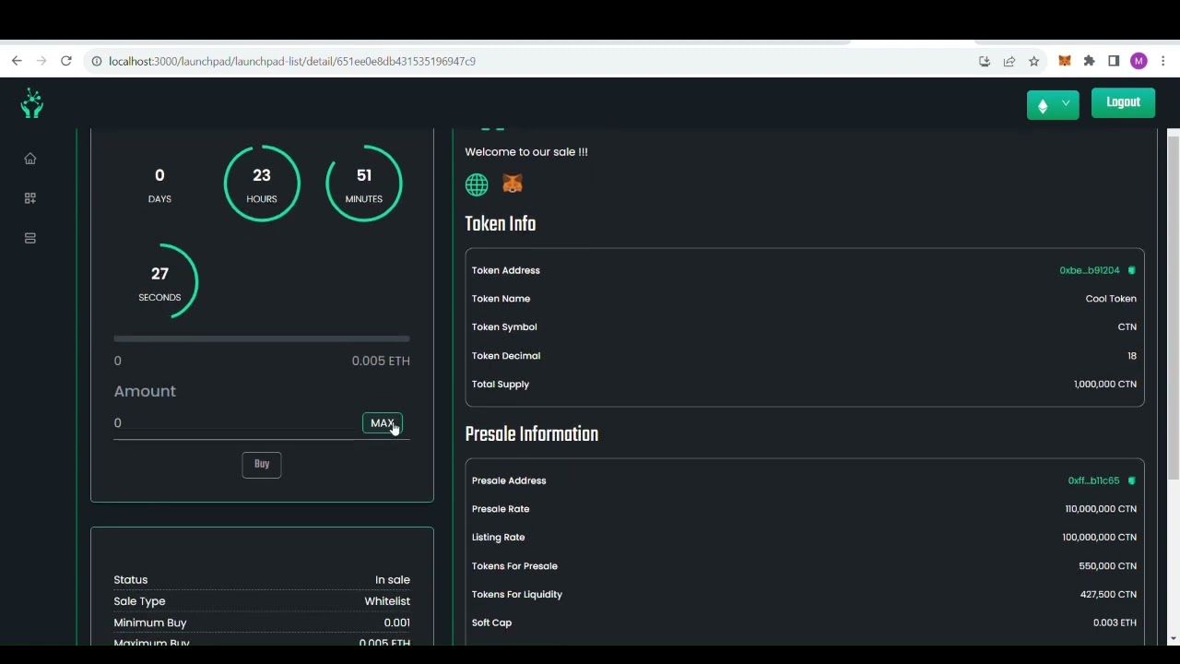Click the 427,500 CTN tokens for liquidity value

1108,595
